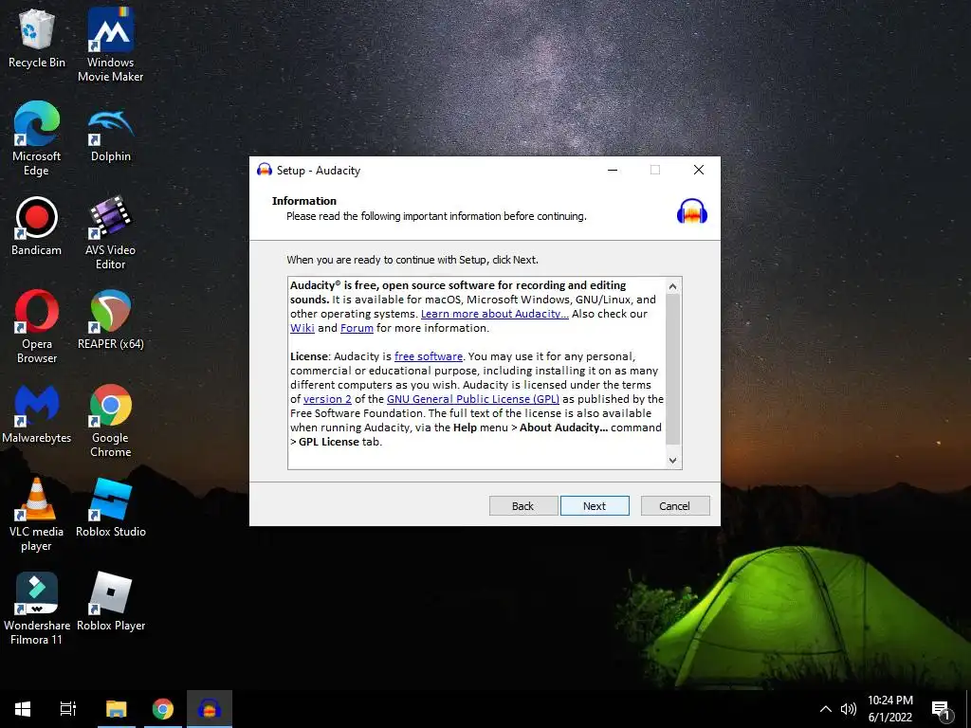Viewport: 971px width, 728px height.
Task: Click the scroll up arrow of the info box
Action: coord(672,286)
